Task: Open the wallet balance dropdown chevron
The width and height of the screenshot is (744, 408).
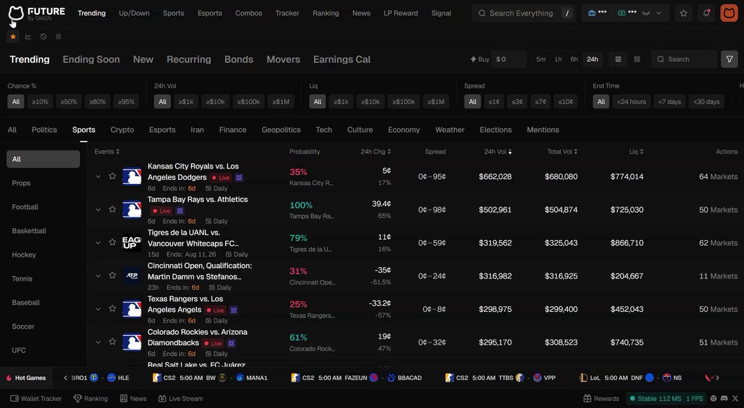Action: 658,13
